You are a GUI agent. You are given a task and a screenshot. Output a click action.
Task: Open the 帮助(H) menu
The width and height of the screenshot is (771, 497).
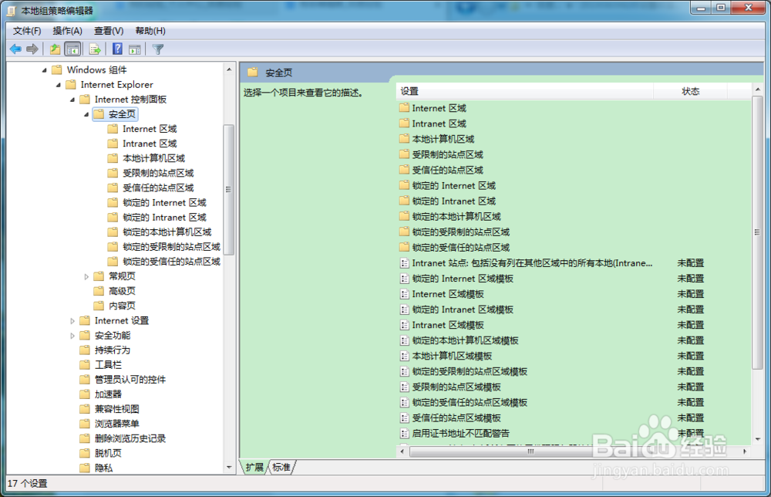tap(150, 31)
